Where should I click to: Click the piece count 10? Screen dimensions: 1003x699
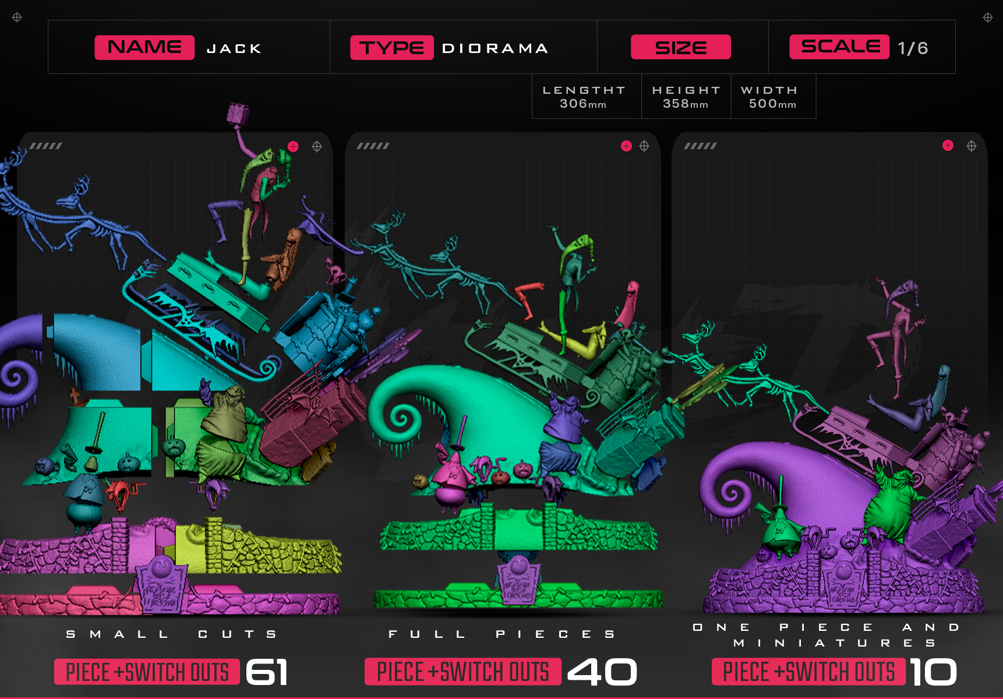933,672
